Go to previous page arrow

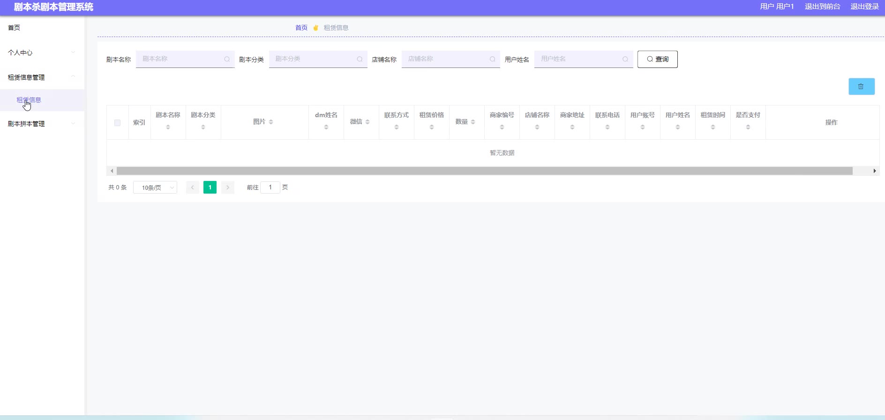click(x=192, y=187)
